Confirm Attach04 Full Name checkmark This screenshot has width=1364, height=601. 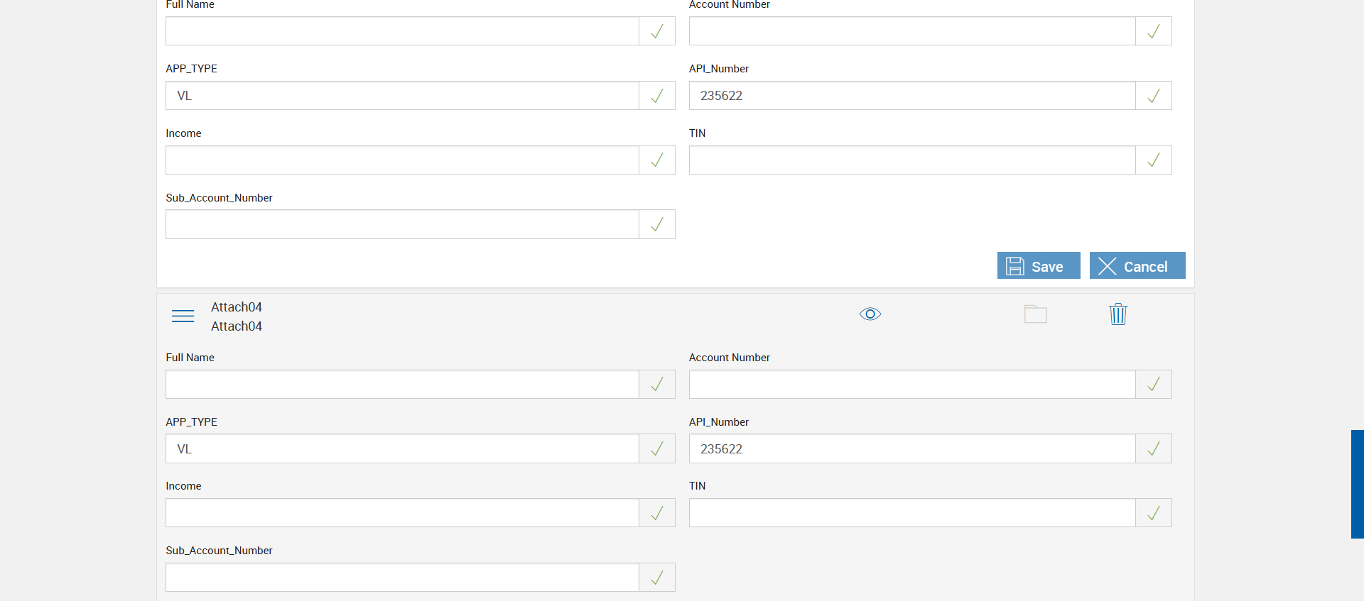[x=657, y=385]
